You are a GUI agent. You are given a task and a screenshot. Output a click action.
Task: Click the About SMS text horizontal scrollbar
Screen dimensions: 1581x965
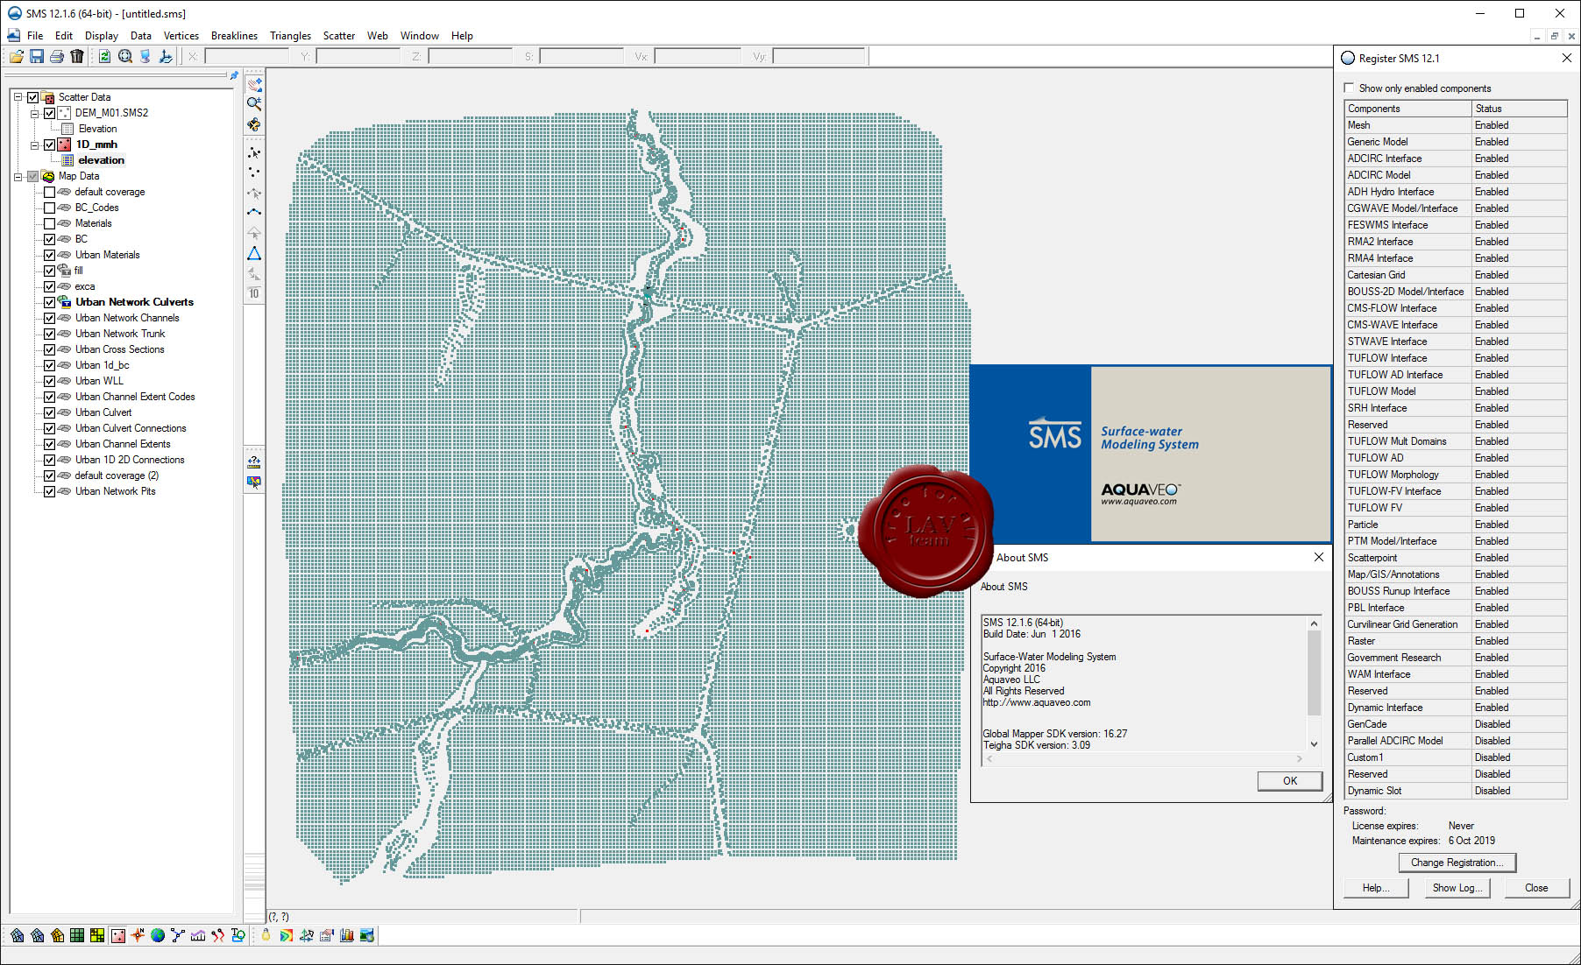(x=1144, y=759)
